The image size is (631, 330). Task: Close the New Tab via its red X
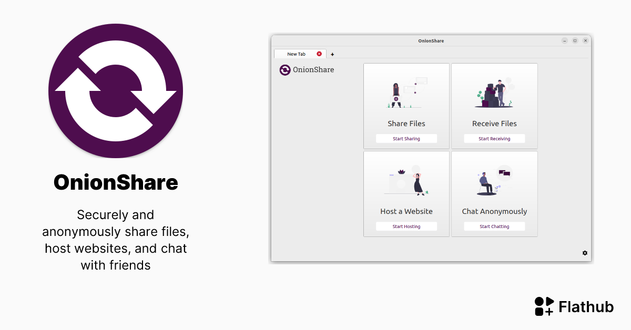(x=319, y=53)
